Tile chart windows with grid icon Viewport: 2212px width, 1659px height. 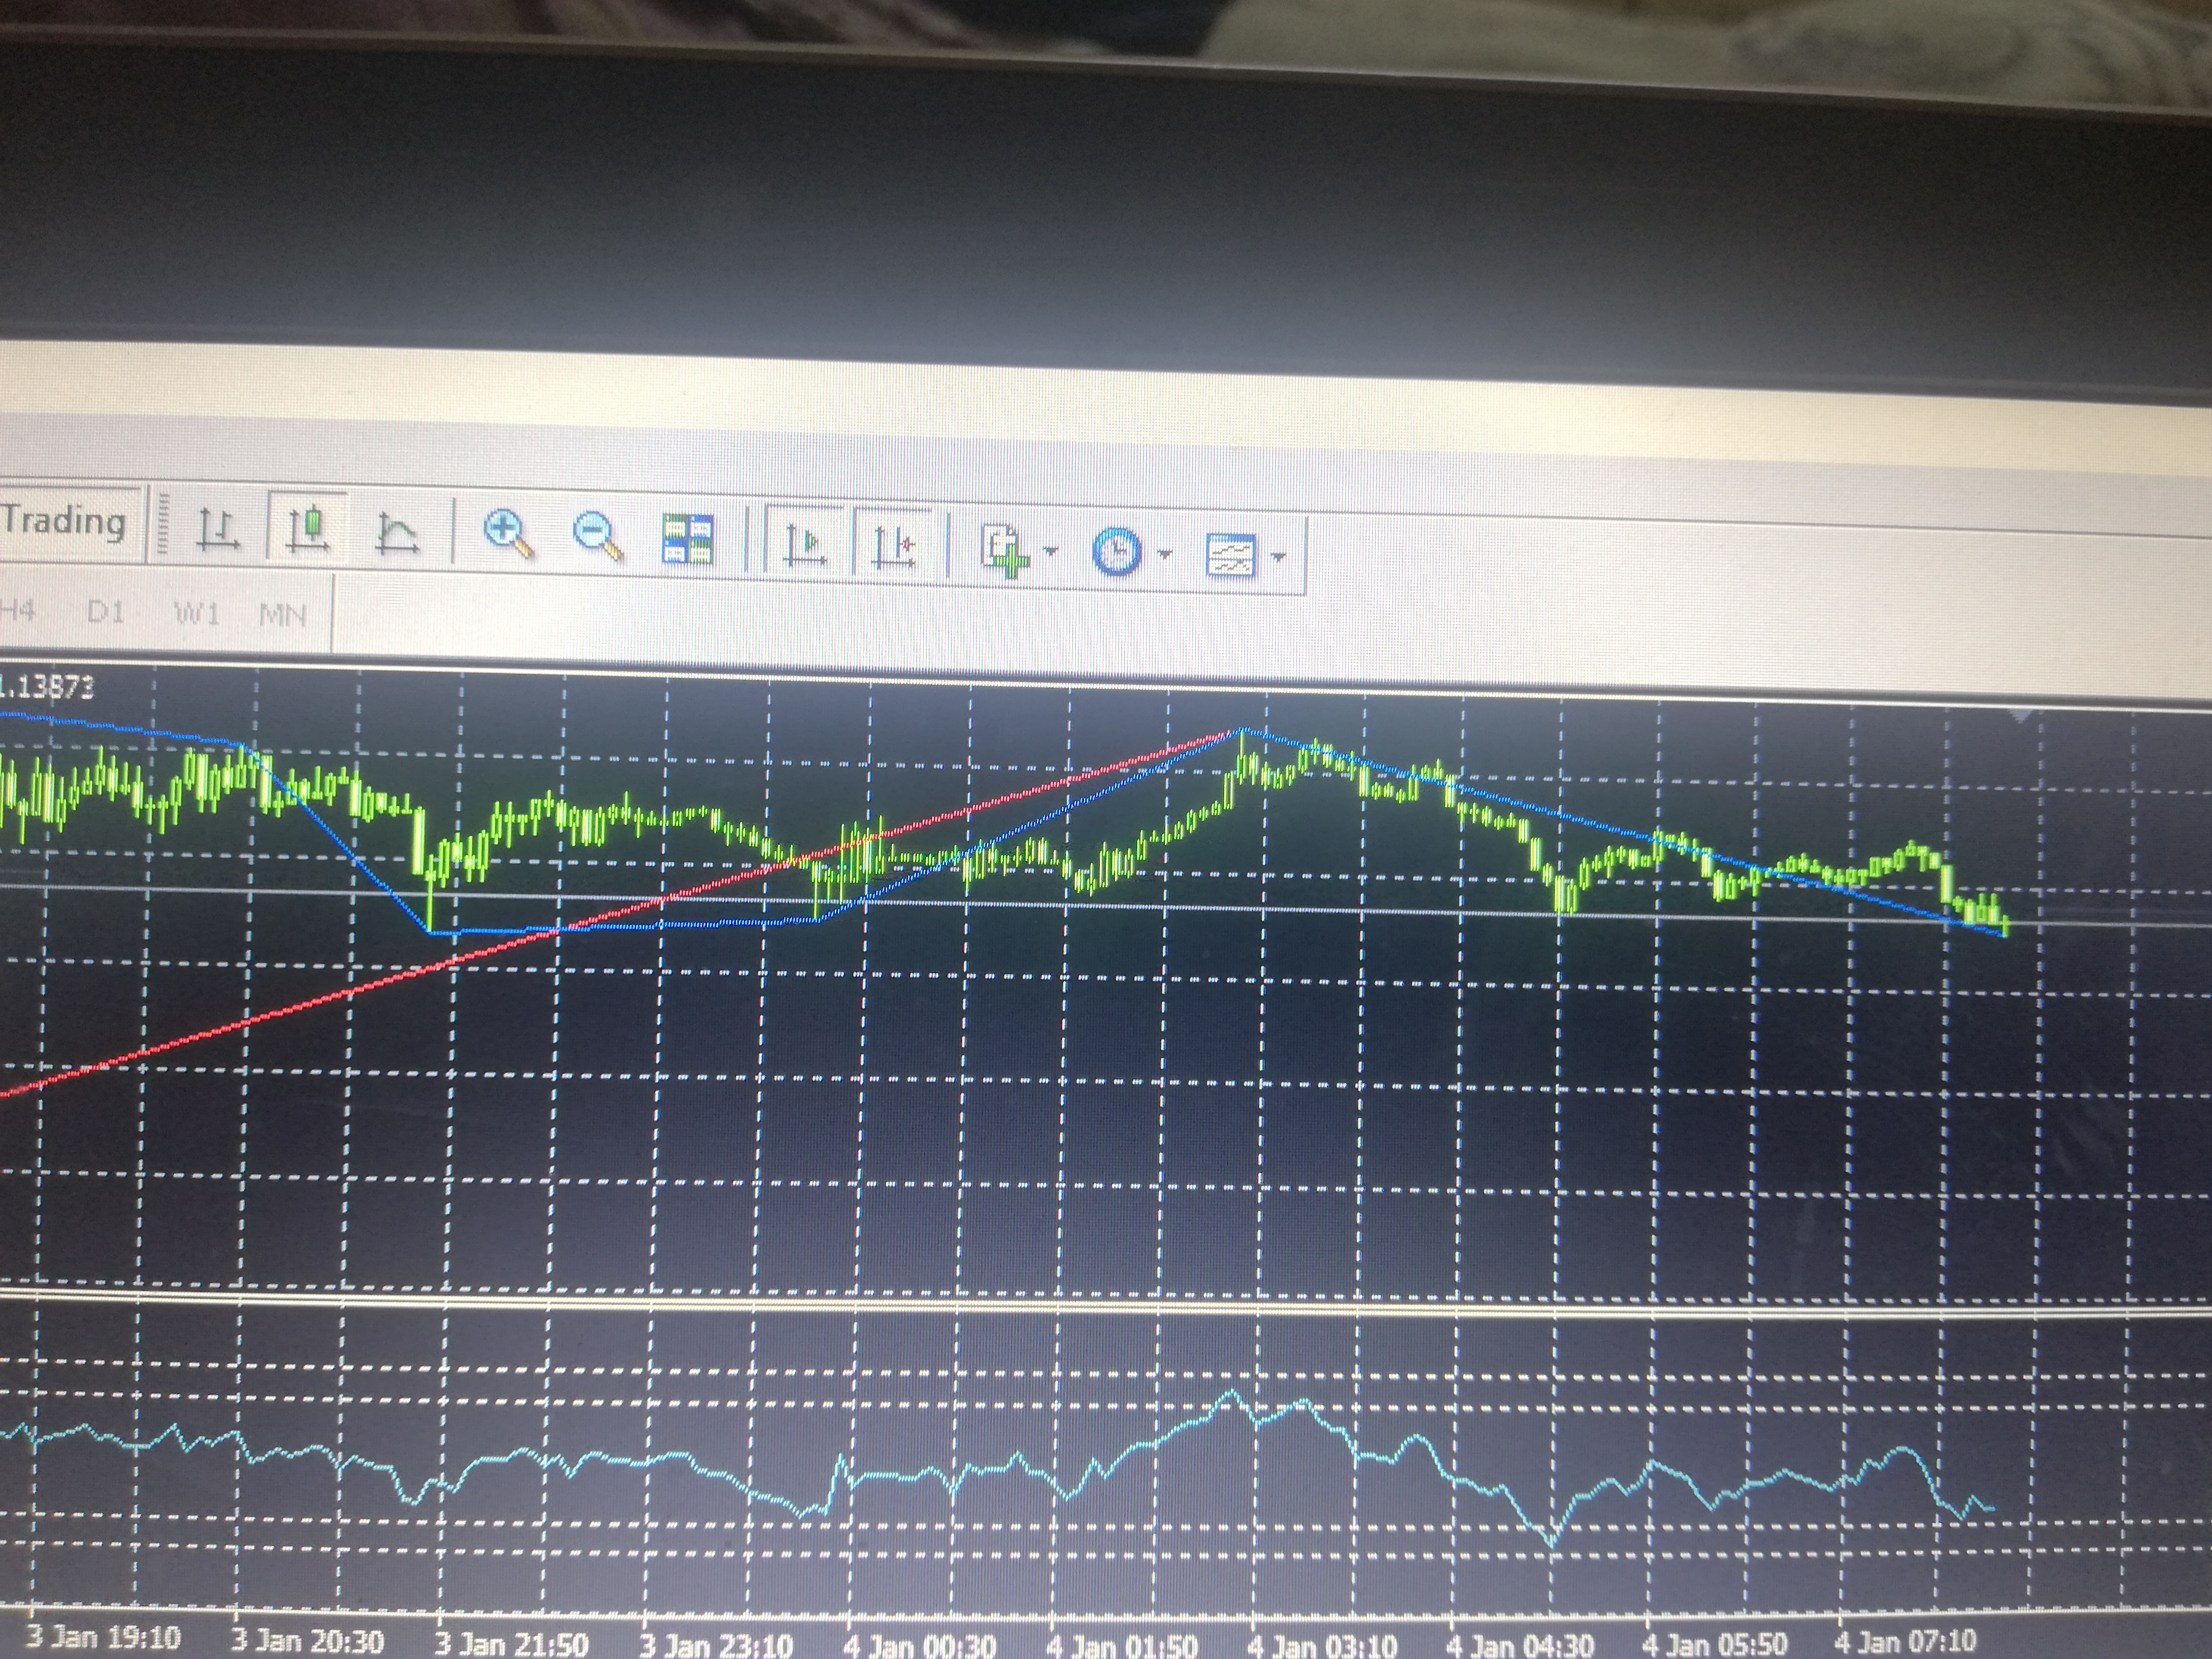(688, 539)
